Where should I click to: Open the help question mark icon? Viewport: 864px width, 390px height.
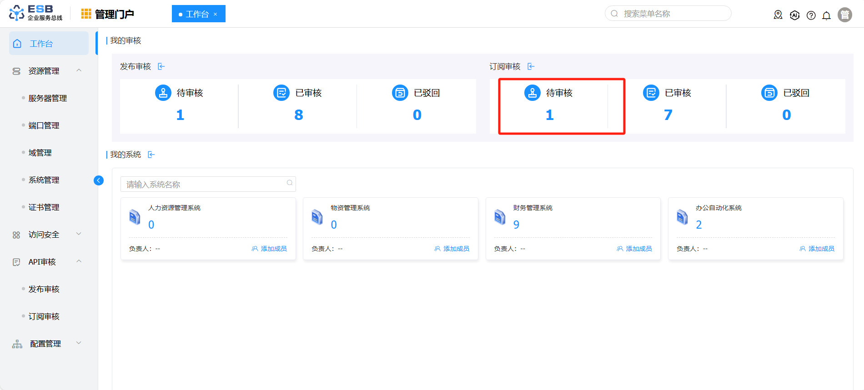[811, 15]
